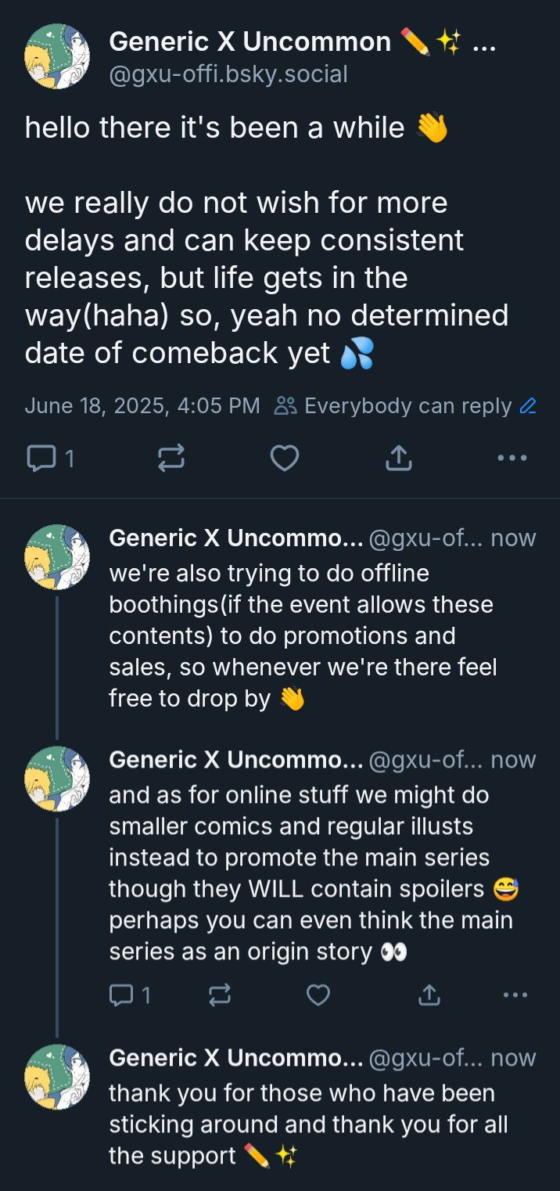Open the @gxu-offi.bsky.social handle link
Image resolution: width=560 pixels, height=1191 pixels.
pyautogui.click(x=228, y=74)
